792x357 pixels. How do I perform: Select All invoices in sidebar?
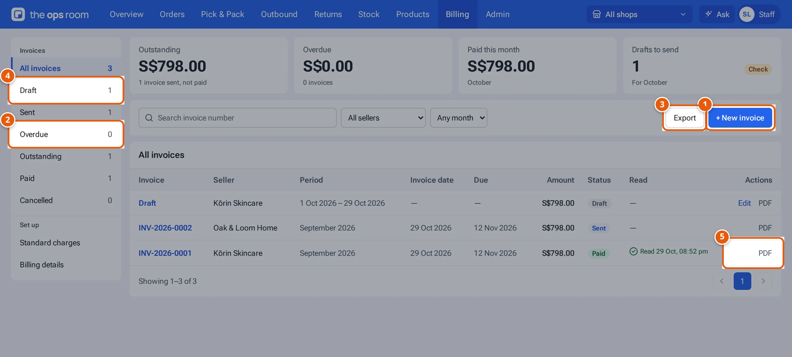click(x=66, y=68)
